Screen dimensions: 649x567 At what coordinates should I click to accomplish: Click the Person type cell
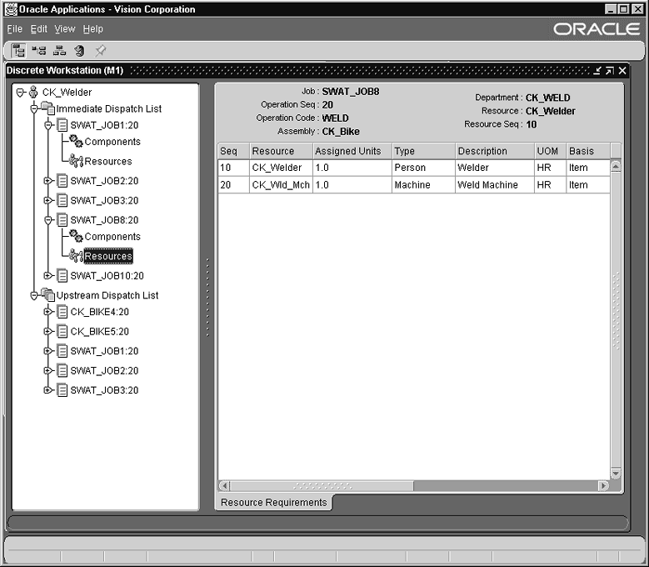(x=423, y=168)
